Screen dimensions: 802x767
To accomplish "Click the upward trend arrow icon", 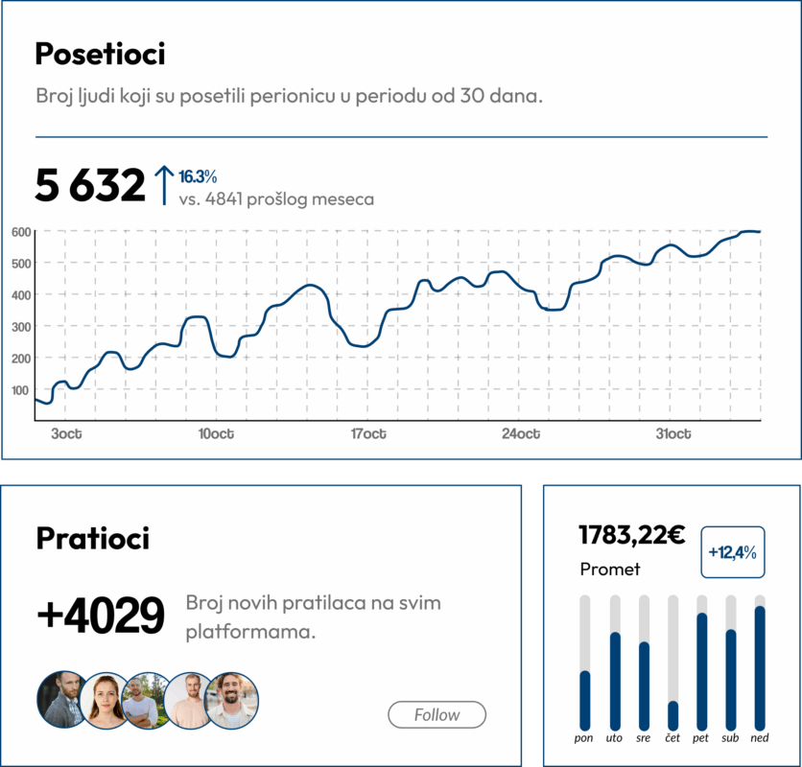I will [x=163, y=185].
